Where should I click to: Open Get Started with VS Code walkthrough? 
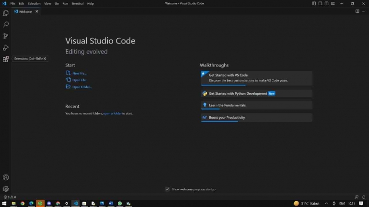(256, 78)
